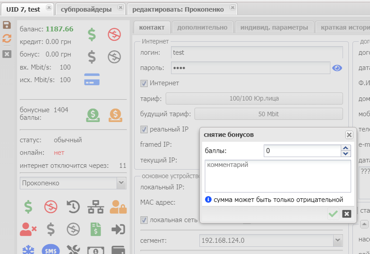Image resolution: width=370 pixels, height=254 pixels.
Task: Click the orange refresh icon
Action: pyautogui.click(x=7, y=39)
